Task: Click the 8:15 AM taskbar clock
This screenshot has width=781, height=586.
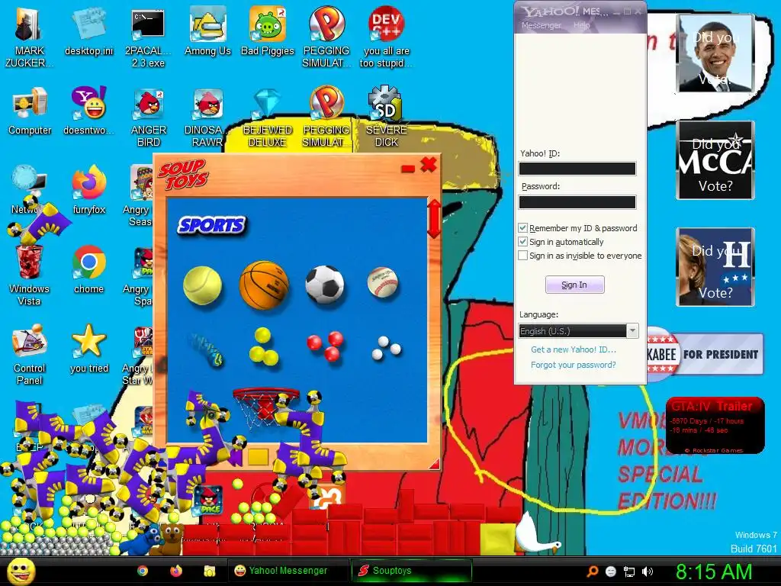Action: [714, 572]
